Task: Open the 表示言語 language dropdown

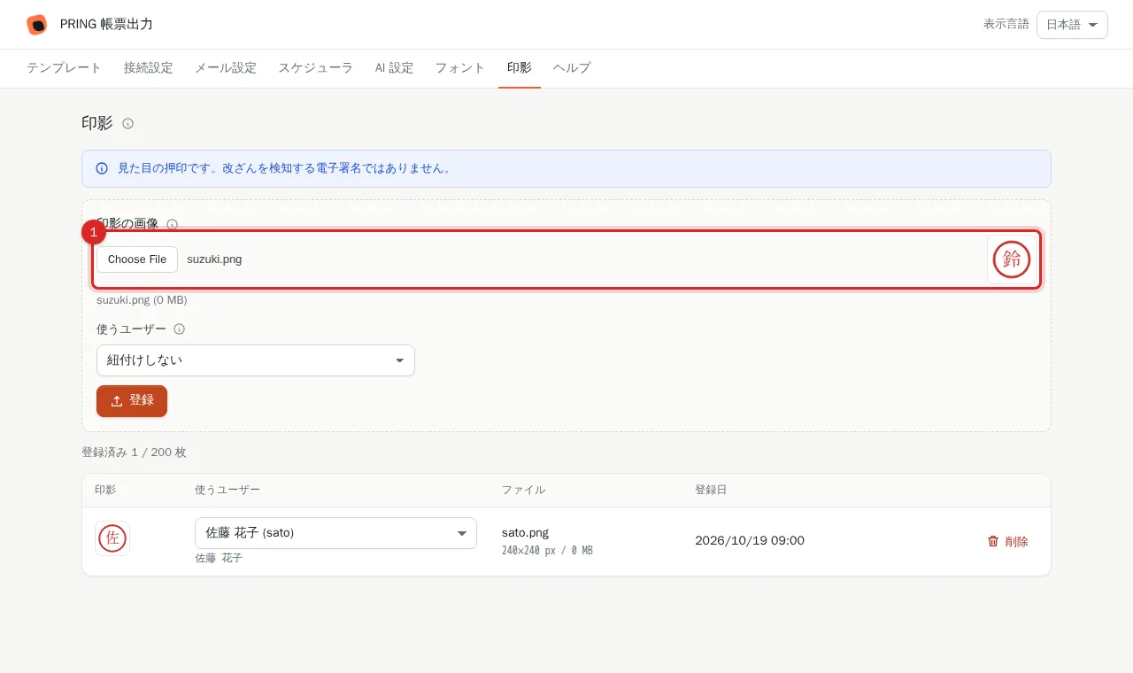Action: pyautogui.click(x=1072, y=25)
